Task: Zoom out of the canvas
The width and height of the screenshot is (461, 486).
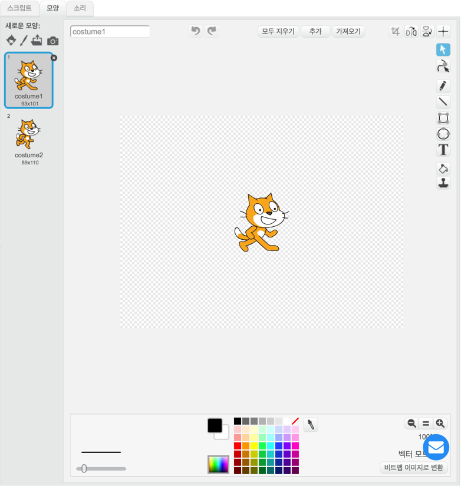Action: (x=411, y=423)
